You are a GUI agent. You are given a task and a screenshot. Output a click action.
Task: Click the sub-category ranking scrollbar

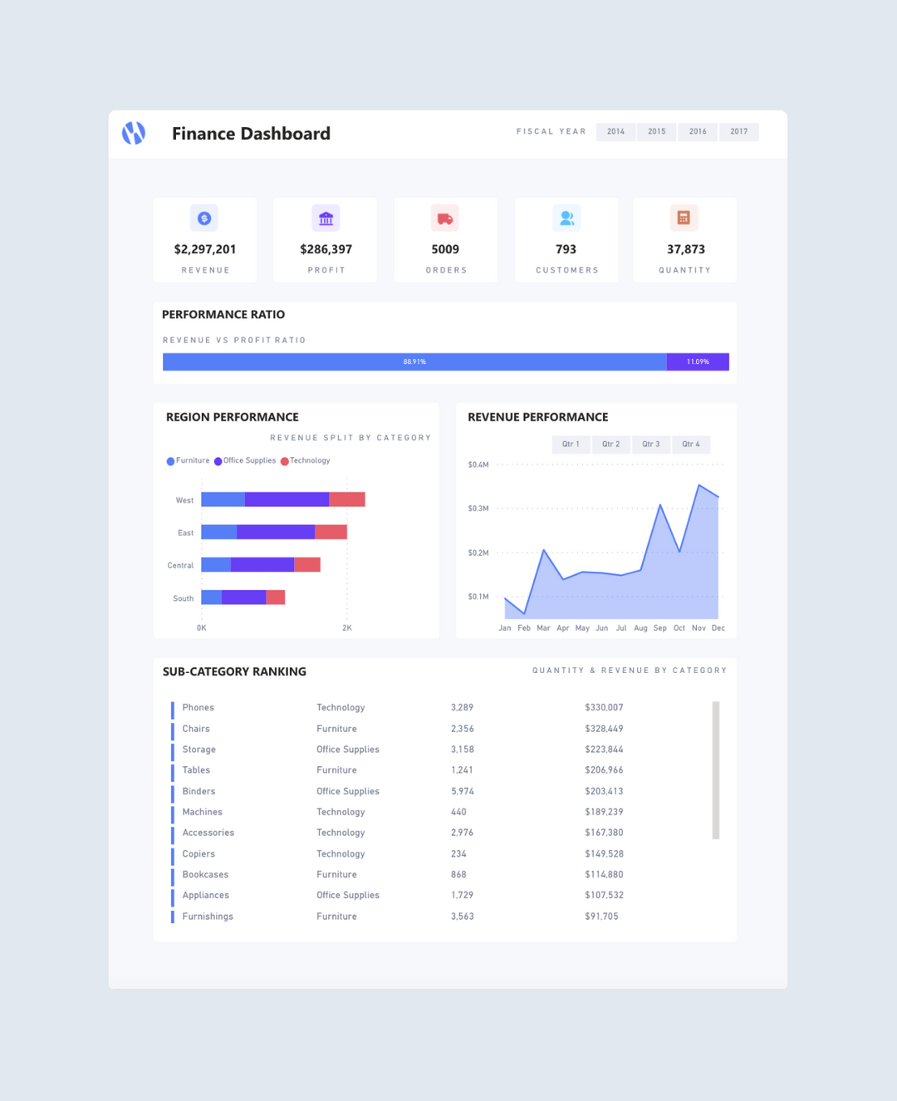(715, 768)
